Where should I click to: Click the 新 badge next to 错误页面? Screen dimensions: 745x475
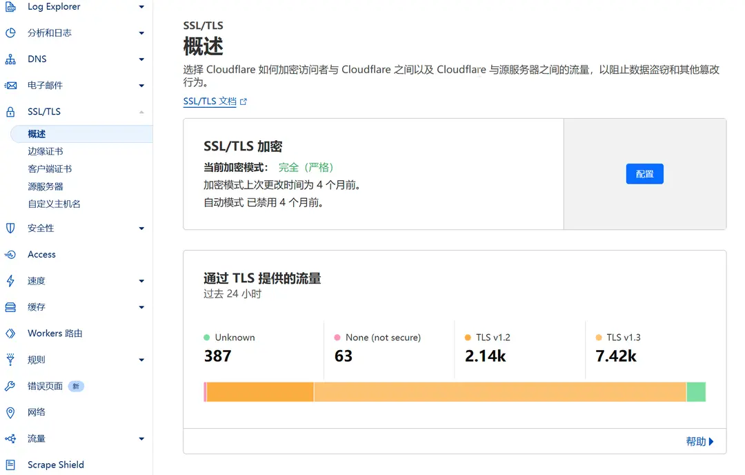click(x=75, y=385)
